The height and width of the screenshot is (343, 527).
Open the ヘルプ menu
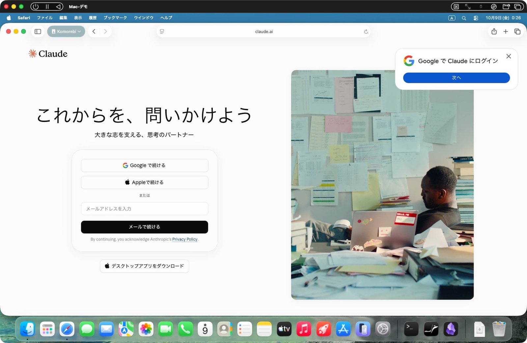pos(166,18)
